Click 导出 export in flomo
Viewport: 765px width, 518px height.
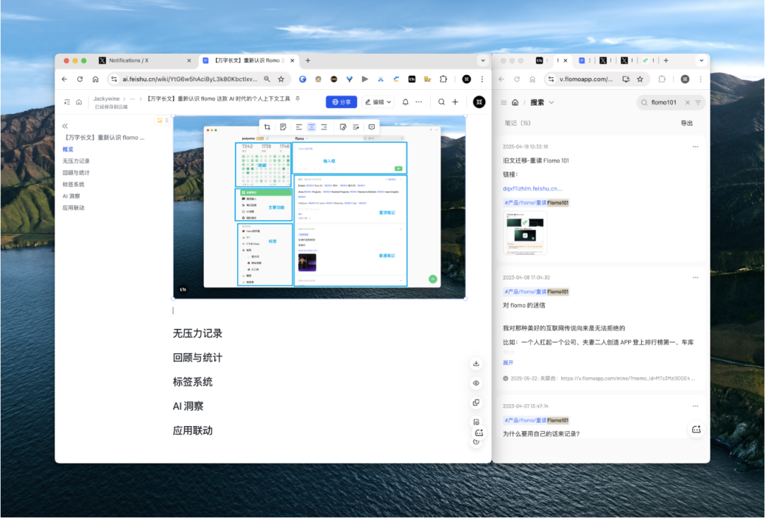(x=686, y=123)
